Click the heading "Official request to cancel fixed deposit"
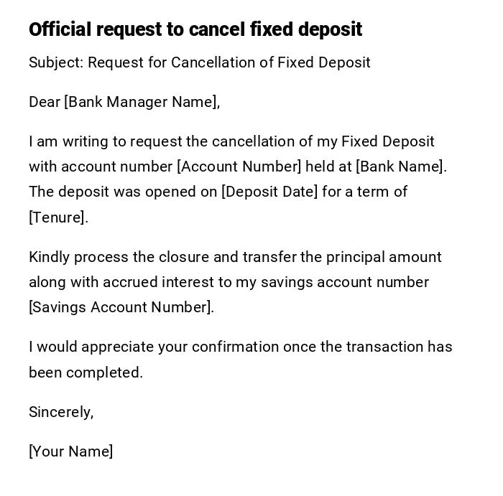 click(x=195, y=29)
